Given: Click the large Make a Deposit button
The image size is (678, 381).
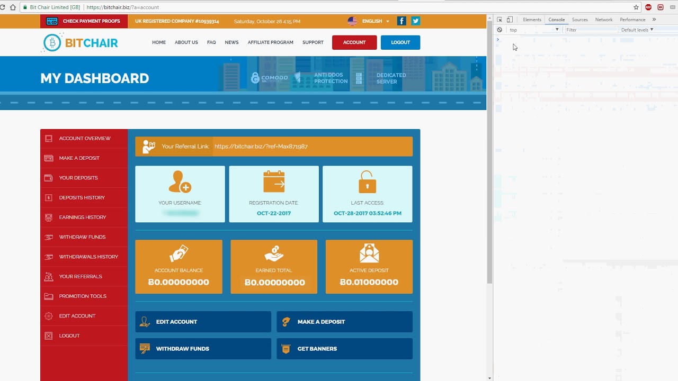Looking at the screenshot, I should tap(344, 322).
